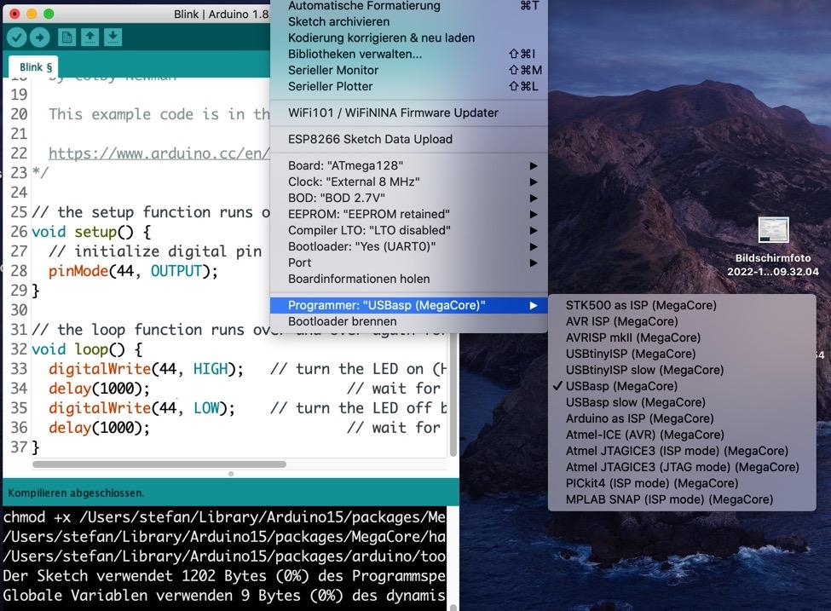This screenshot has width=831, height=611.
Task: Close the Arduino window with red button
Action: point(14,14)
